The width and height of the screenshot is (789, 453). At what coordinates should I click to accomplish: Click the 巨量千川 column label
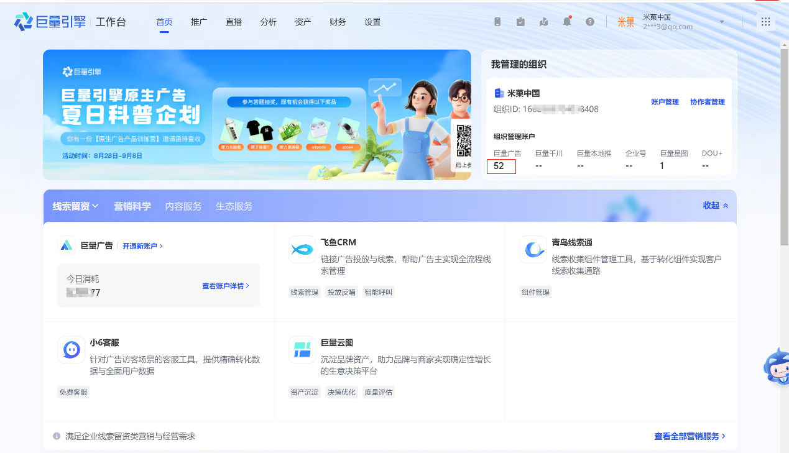[549, 153]
